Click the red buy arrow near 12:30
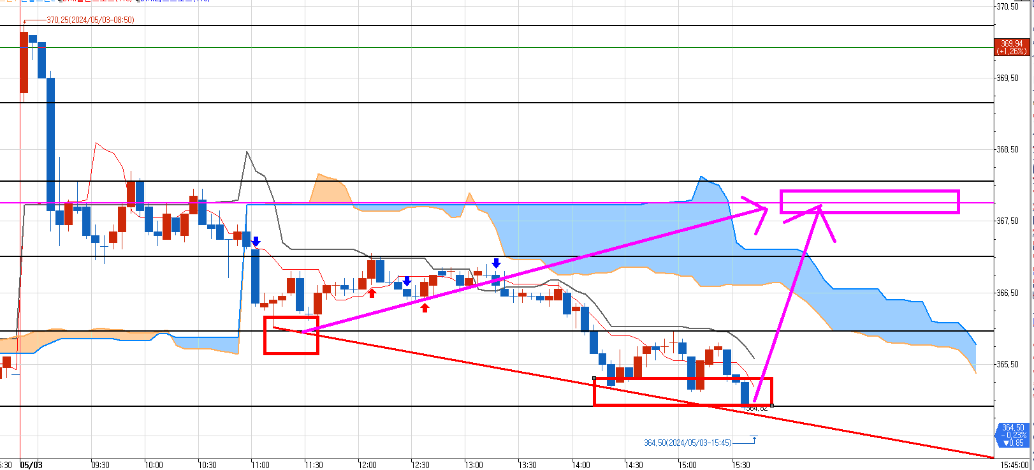Image resolution: width=1034 pixels, height=470 pixels. click(425, 308)
